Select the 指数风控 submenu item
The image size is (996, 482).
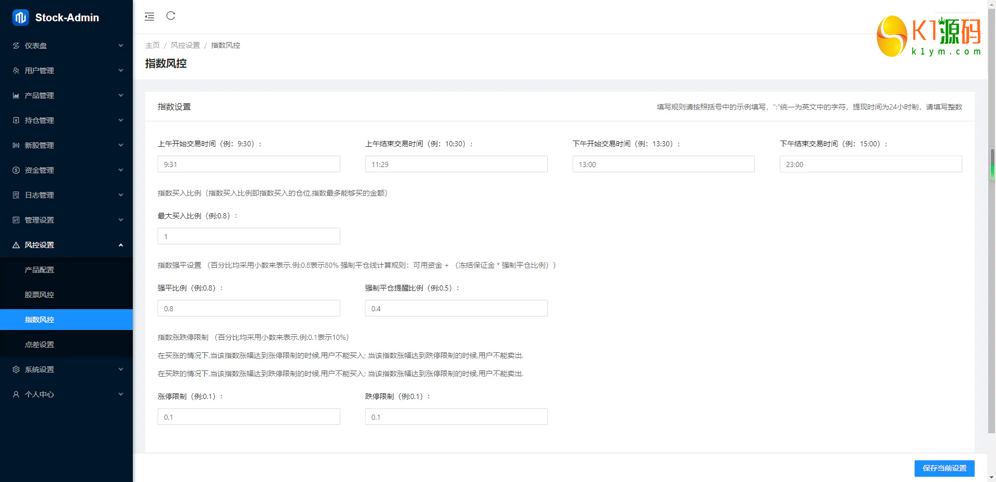tap(66, 320)
